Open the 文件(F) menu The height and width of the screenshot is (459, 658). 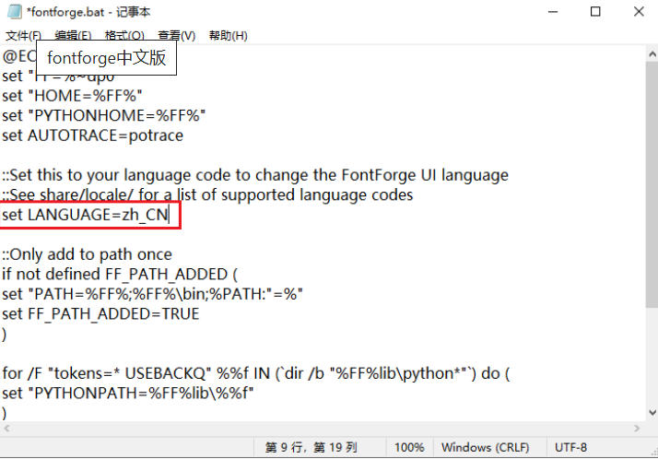pos(24,36)
